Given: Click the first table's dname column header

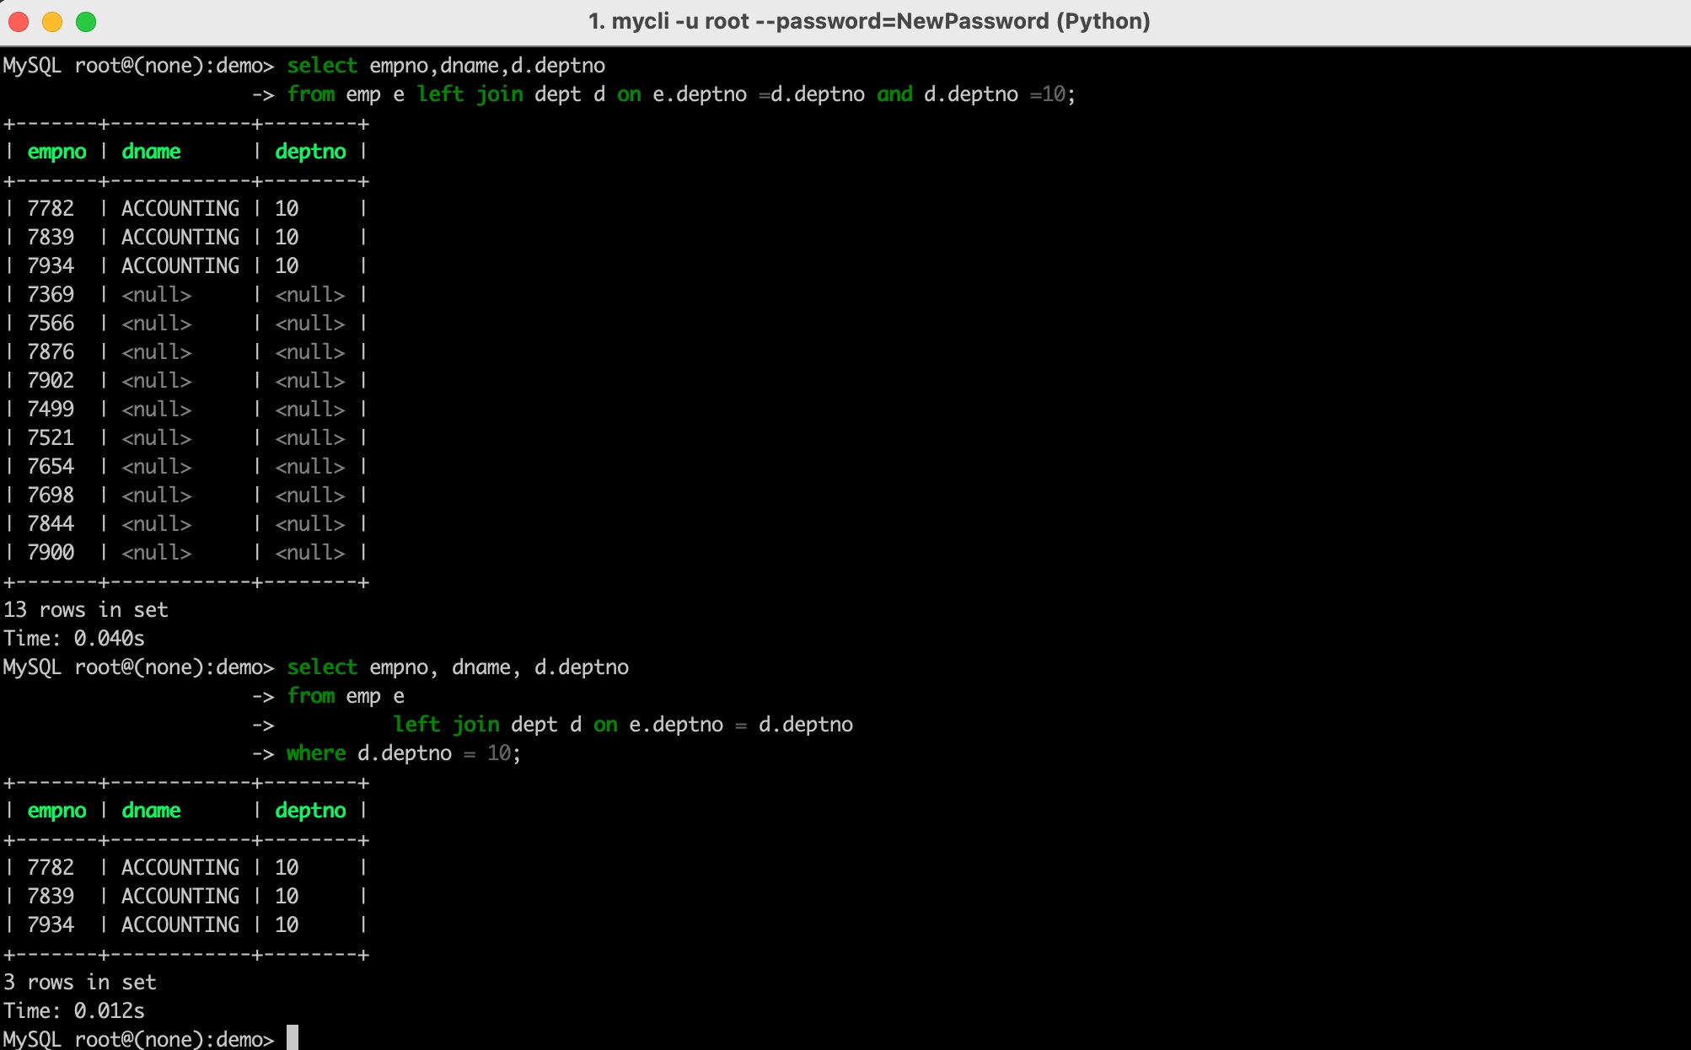Looking at the screenshot, I should pyautogui.click(x=151, y=152).
